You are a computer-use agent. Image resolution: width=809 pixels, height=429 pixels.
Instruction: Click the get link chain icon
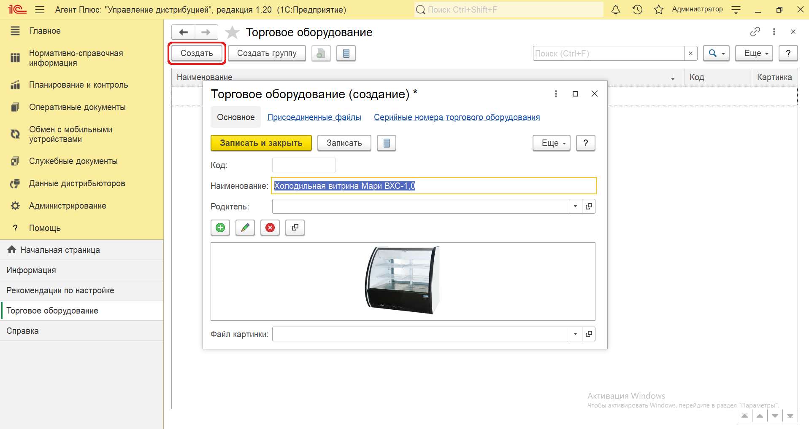[755, 32]
